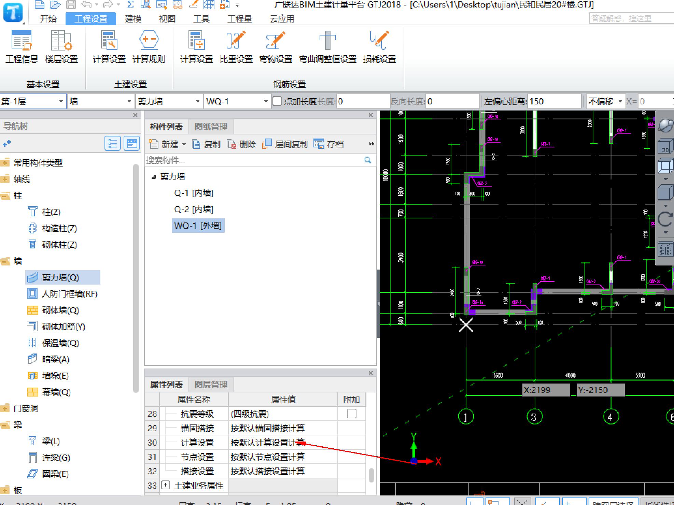Image resolution: width=674 pixels, height=505 pixels.
Task: Click the 3D view cube icon
Action: coord(665,146)
